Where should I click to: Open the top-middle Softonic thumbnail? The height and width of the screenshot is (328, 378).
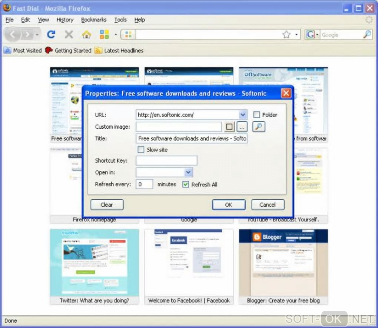(x=189, y=76)
